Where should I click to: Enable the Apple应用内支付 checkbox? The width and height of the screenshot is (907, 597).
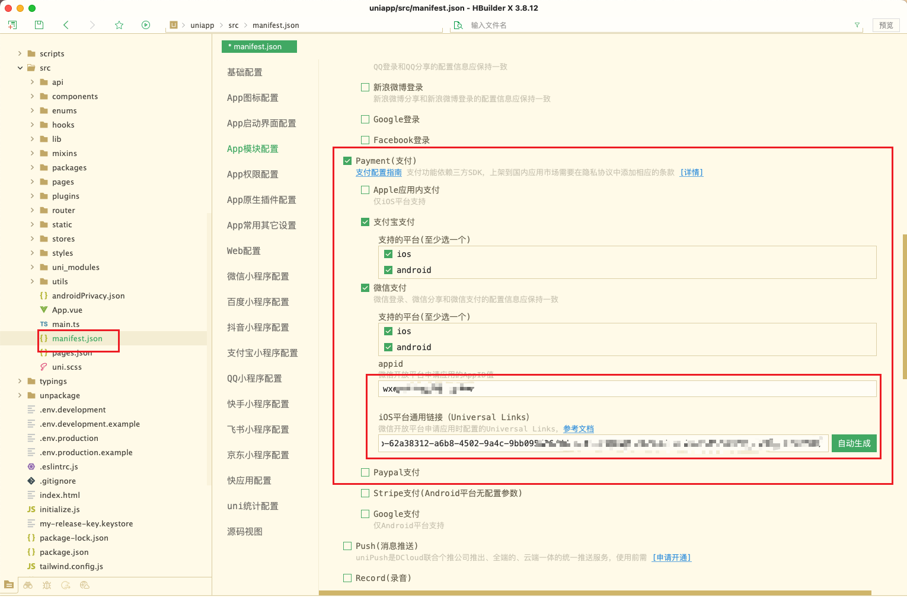pos(365,190)
